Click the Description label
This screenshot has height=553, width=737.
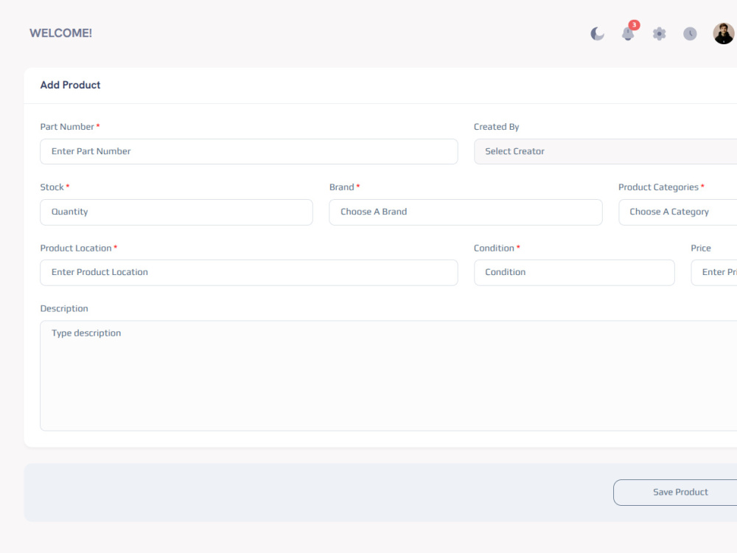[64, 309]
